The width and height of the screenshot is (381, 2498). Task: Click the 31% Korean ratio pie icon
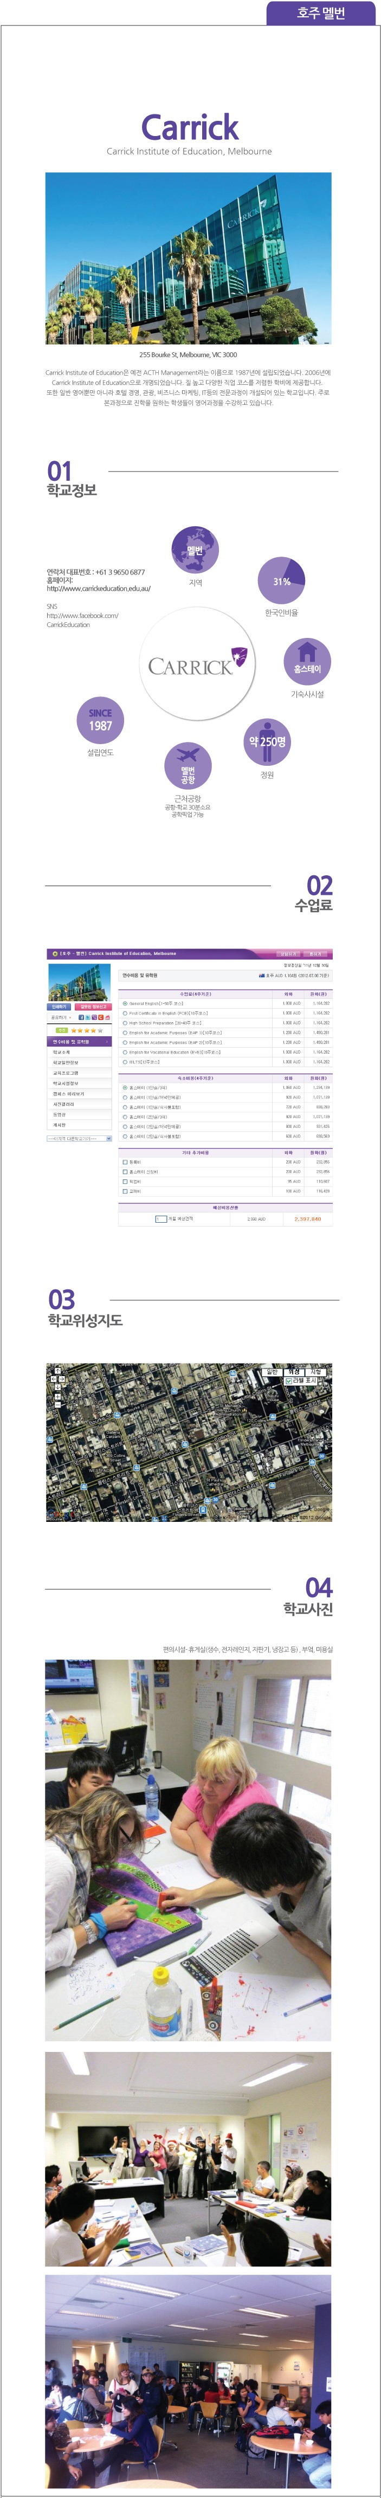[x=281, y=580]
